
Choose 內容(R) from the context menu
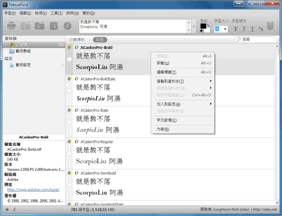pos(183,129)
